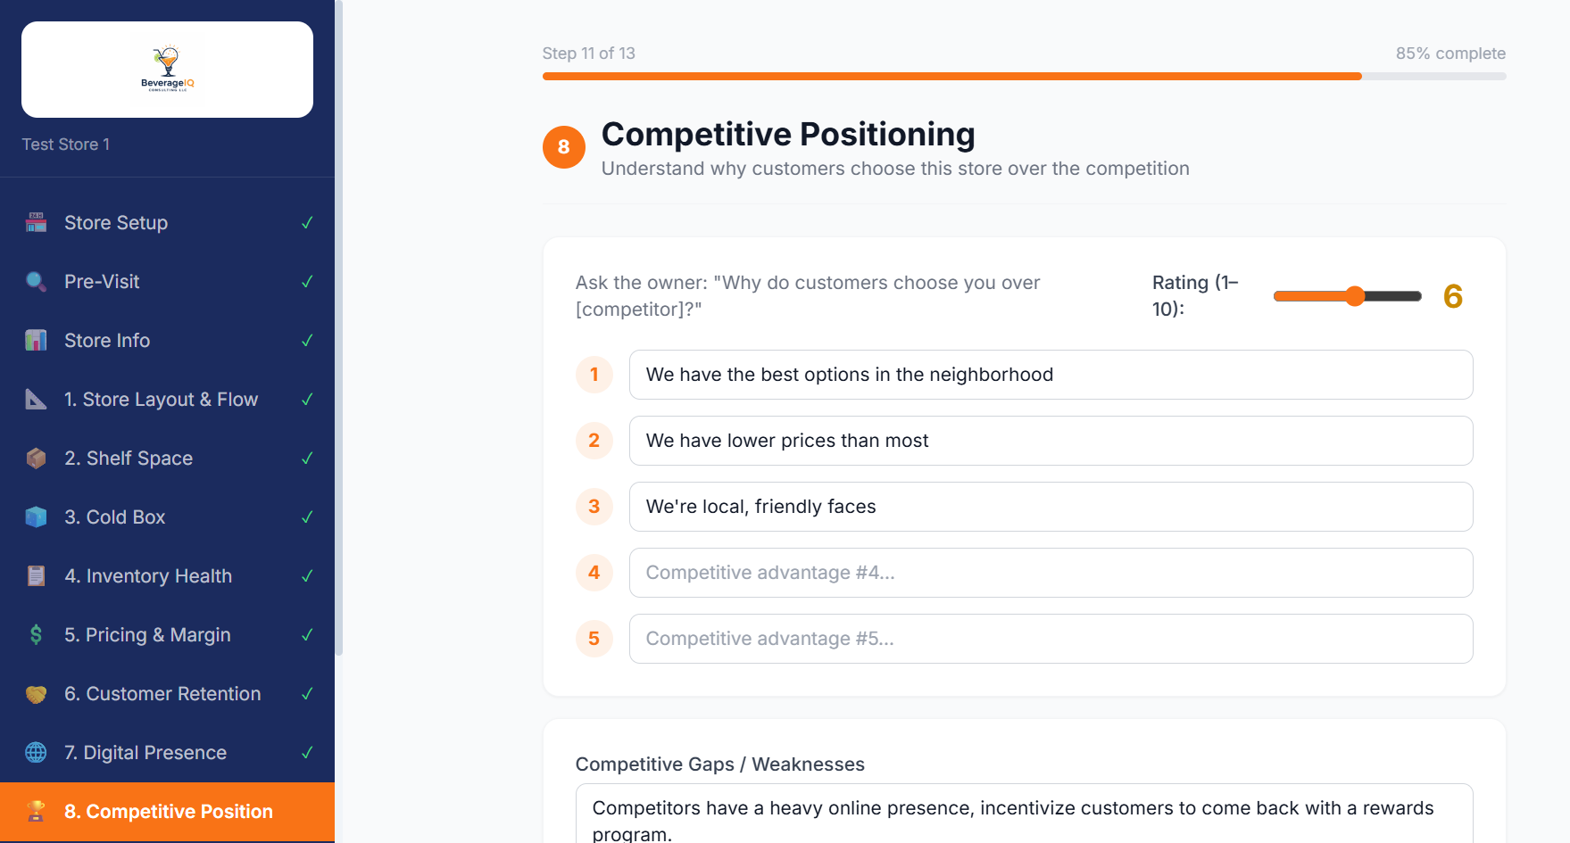The image size is (1570, 843).
Task: Click the Inventory Health clipboard icon
Action: (x=36, y=575)
